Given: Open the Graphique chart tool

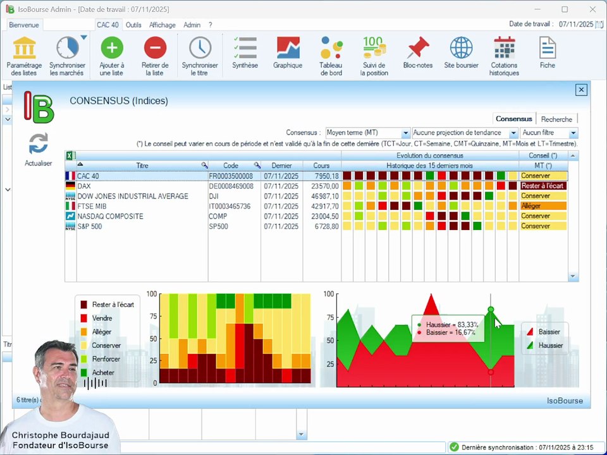Looking at the screenshot, I should point(288,53).
